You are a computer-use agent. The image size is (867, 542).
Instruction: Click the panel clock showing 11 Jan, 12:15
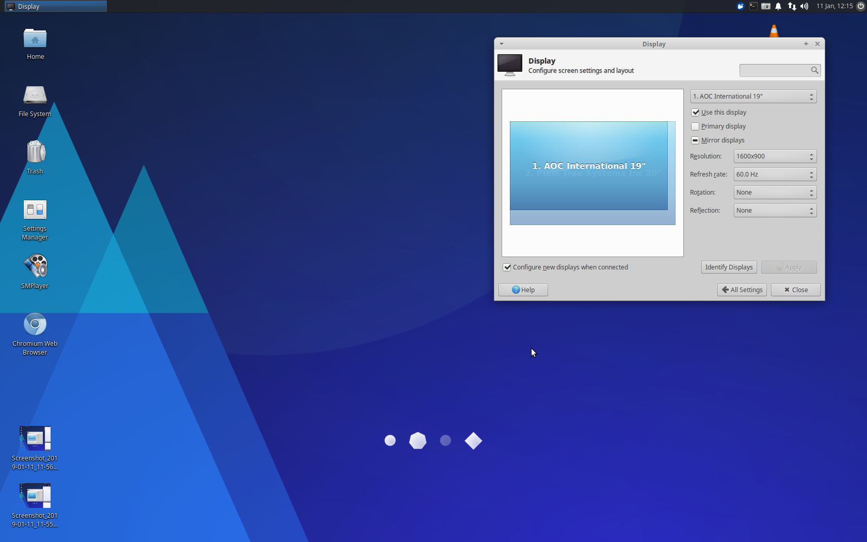834,6
